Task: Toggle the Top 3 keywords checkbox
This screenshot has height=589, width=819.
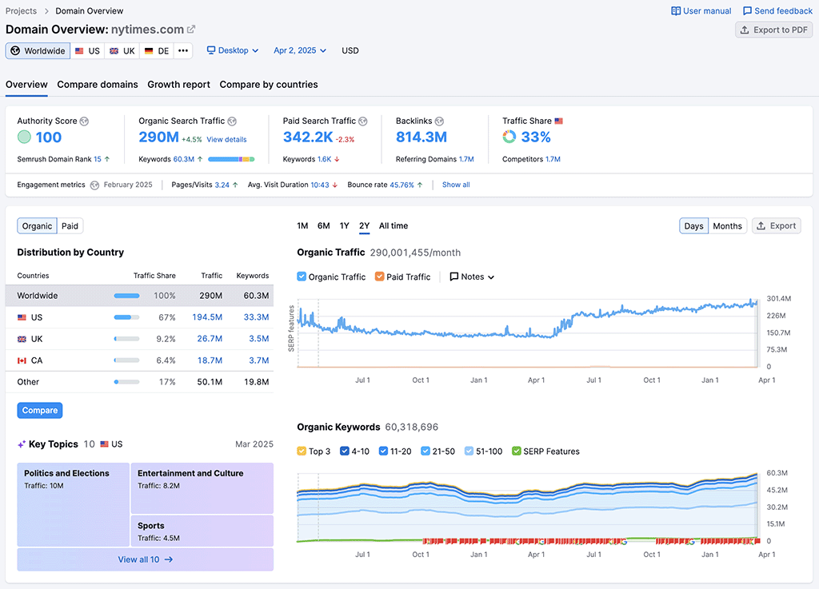Action: tap(302, 451)
